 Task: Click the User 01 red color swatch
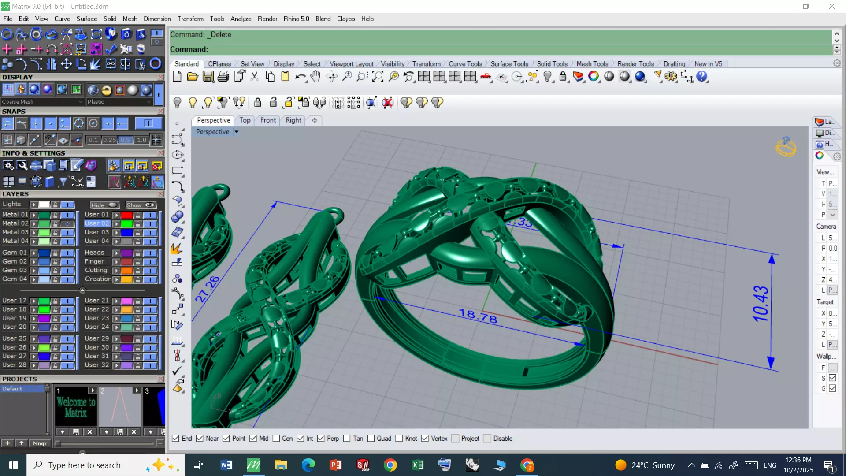tap(127, 215)
